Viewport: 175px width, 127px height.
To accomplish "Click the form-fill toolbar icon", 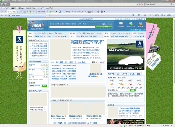I will click(60, 12).
